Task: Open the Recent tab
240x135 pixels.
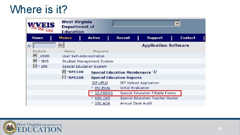Action: 123,38
